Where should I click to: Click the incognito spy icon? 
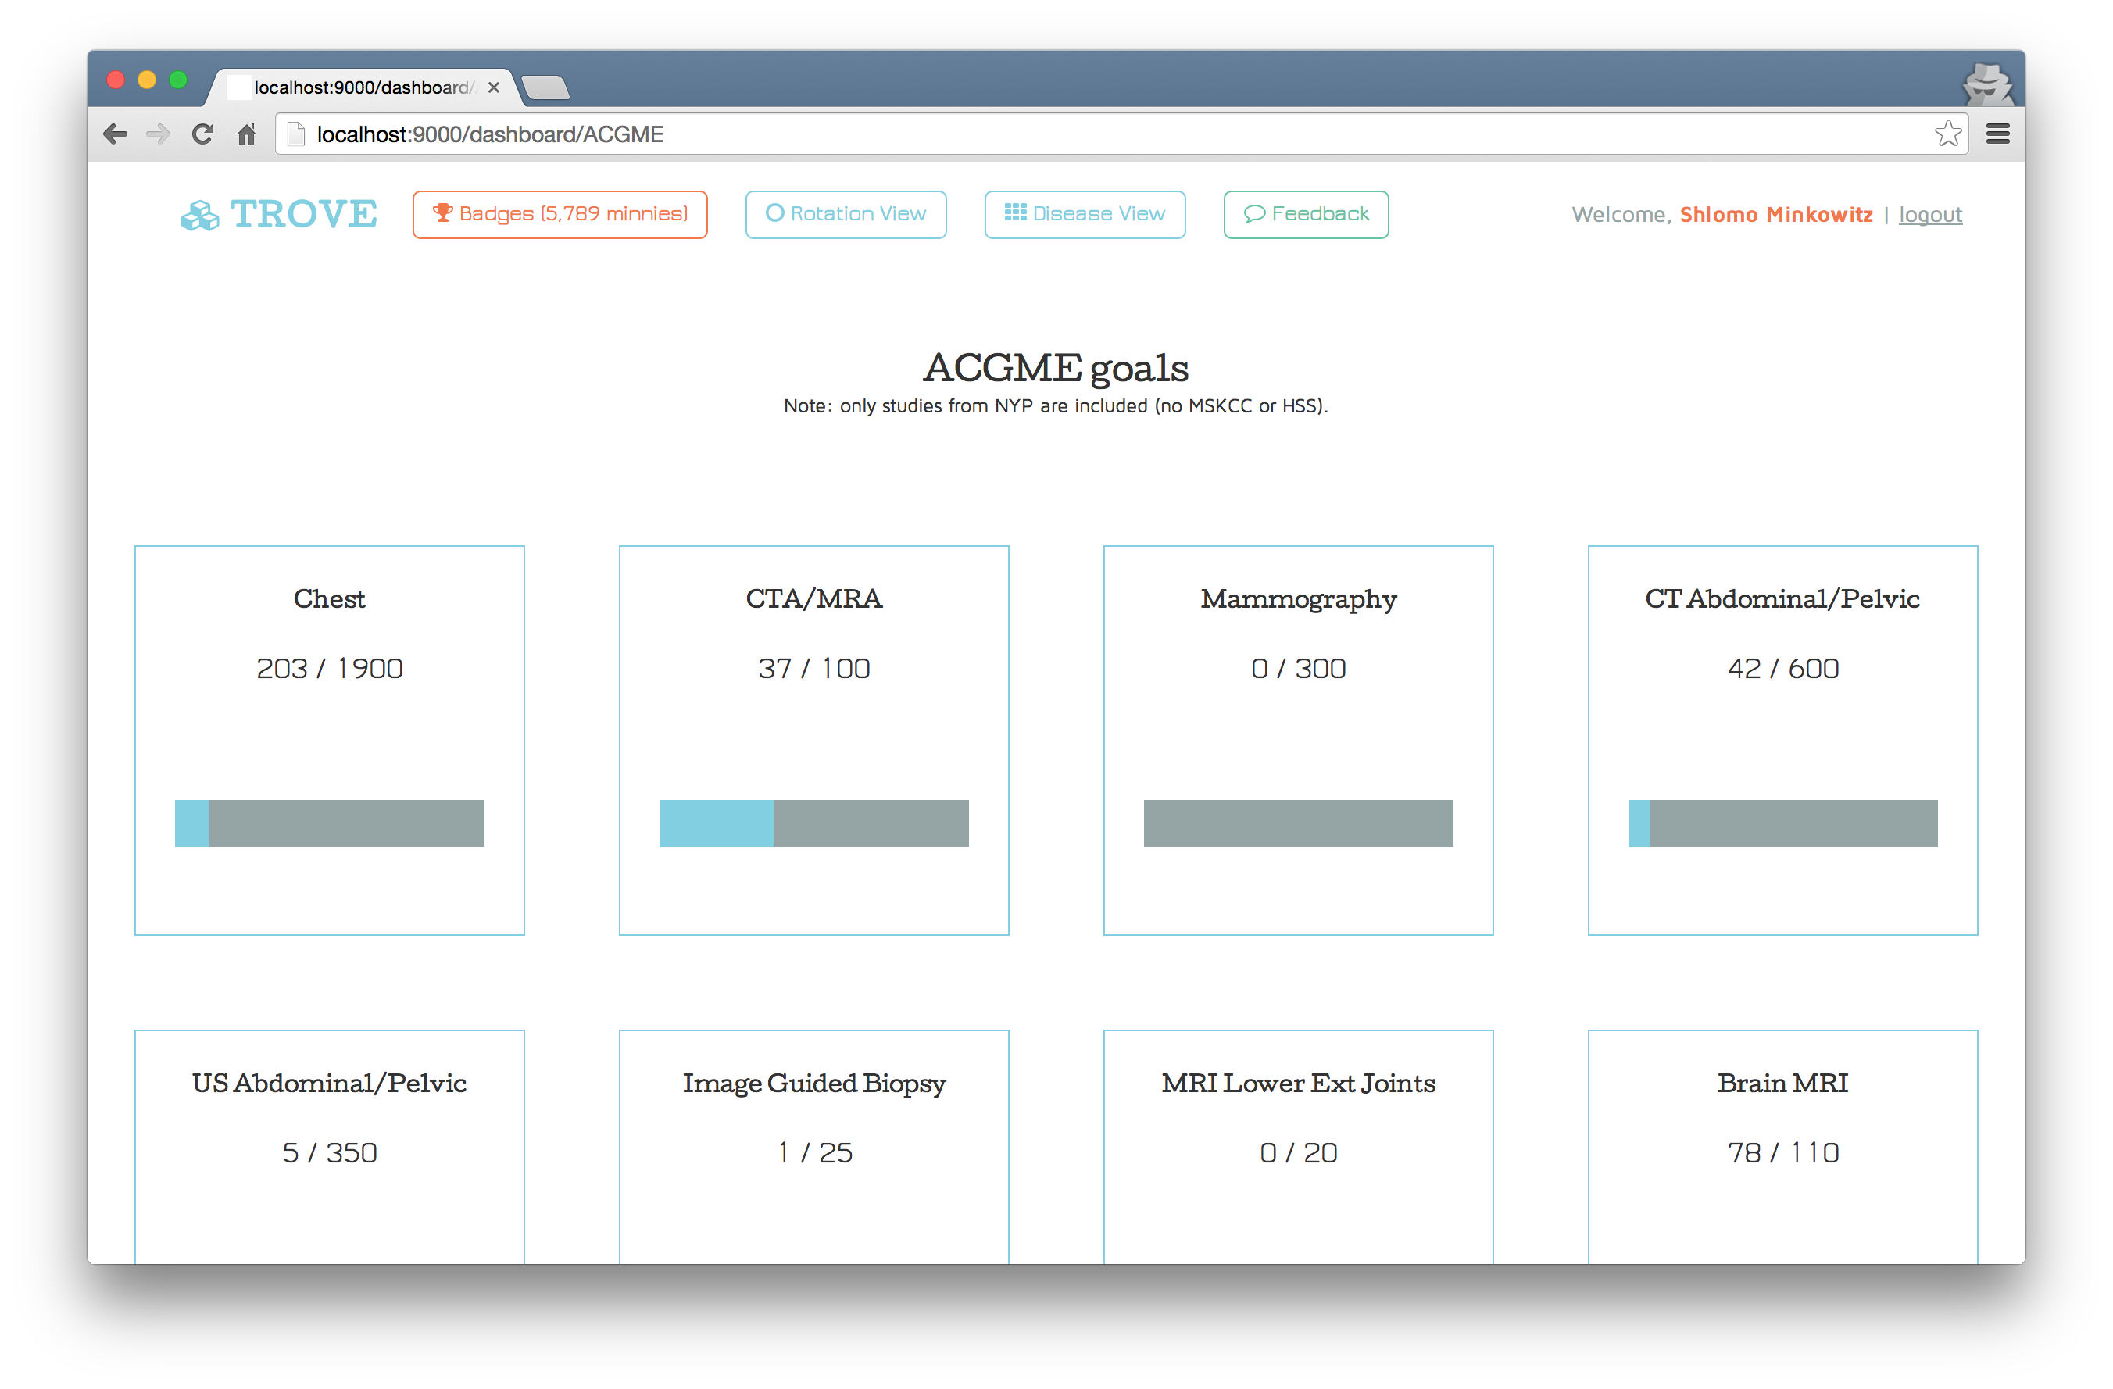pos(1987,85)
